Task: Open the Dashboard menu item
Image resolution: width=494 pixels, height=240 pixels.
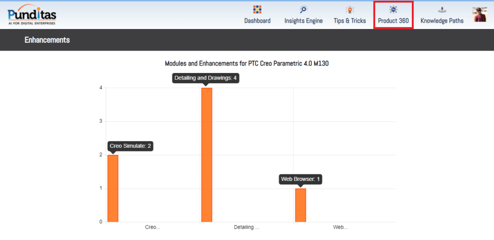Action: pyautogui.click(x=257, y=21)
